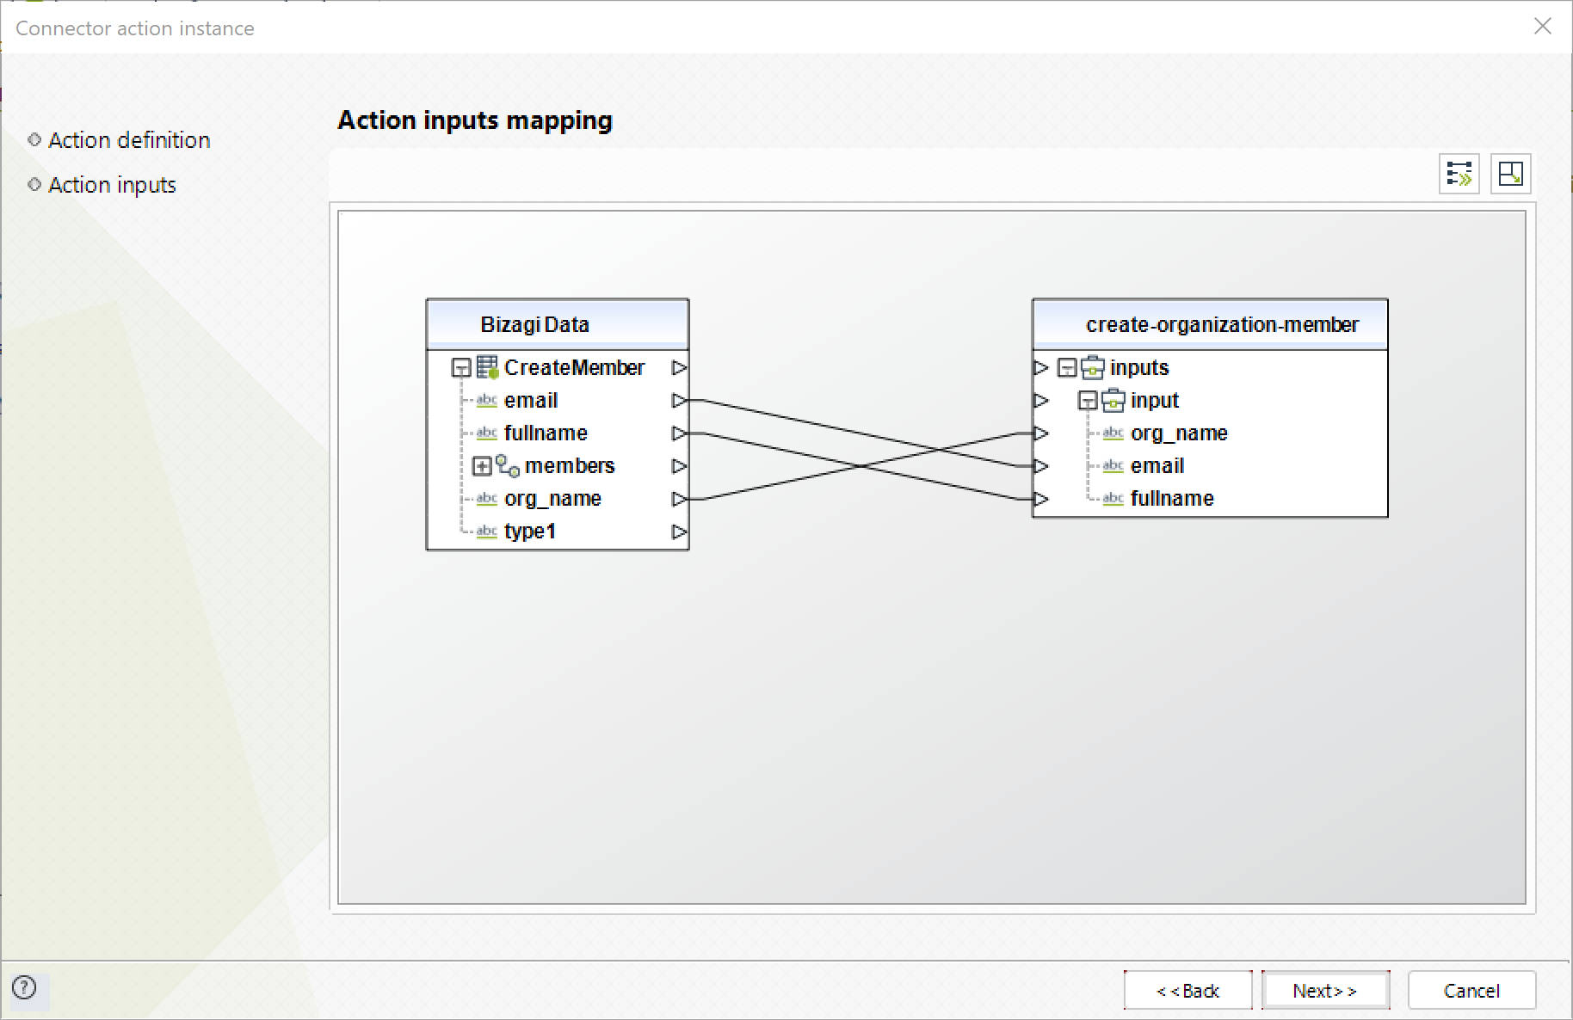Click input arrow of connector email
Image resolution: width=1573 pixels, height=1020 pixels.
pos(1041,465)
